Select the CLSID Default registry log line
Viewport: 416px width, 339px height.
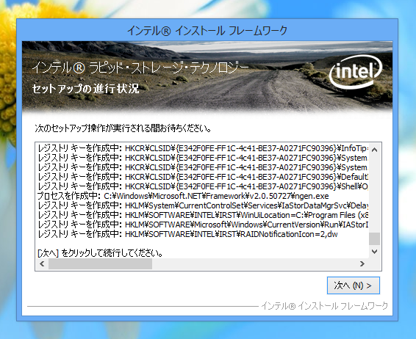pos(203,177)
